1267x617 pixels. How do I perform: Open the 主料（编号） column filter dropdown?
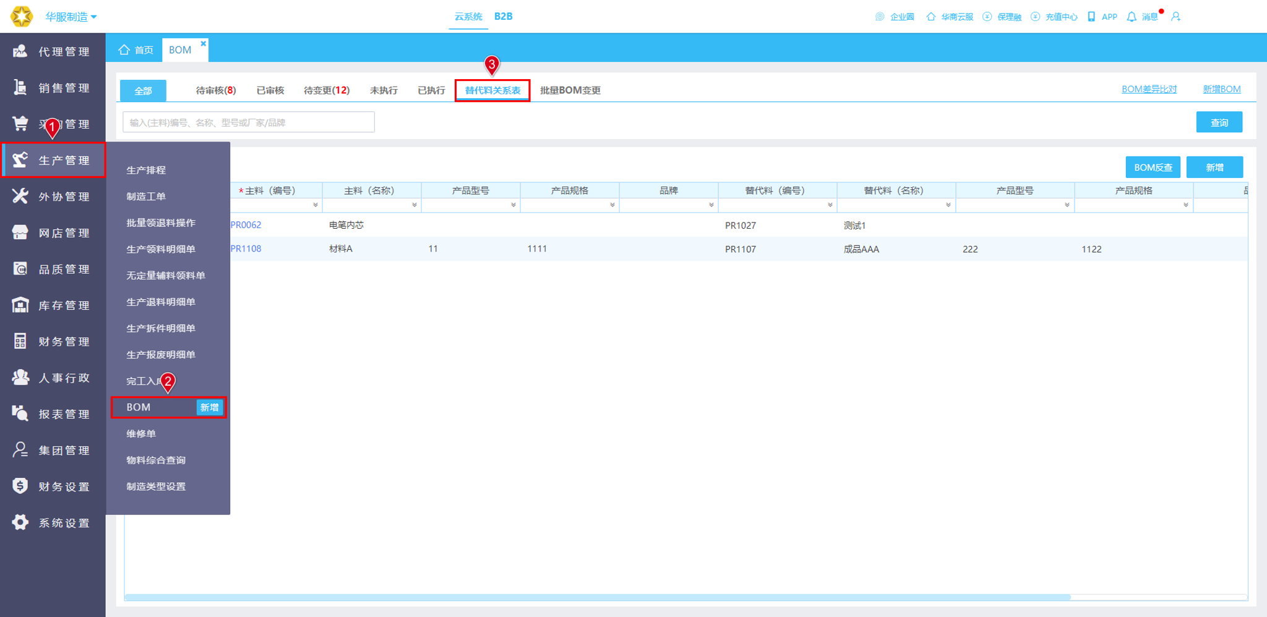tap(316, 205)
